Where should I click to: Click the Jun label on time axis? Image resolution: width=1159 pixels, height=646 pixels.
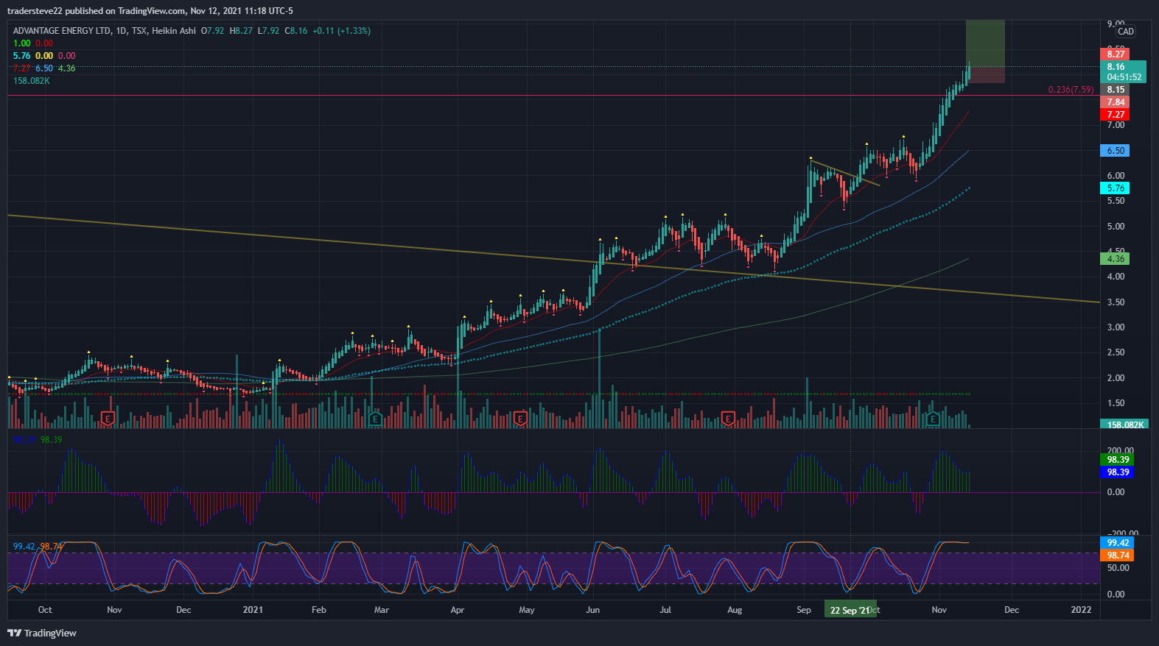[x=592, y=610]
